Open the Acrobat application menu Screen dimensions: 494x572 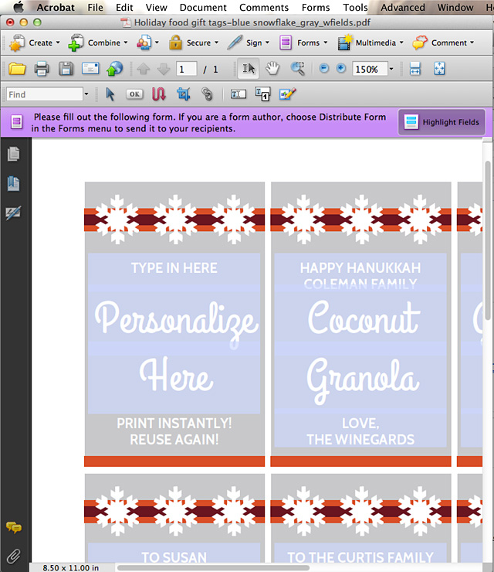pos(56,7)
